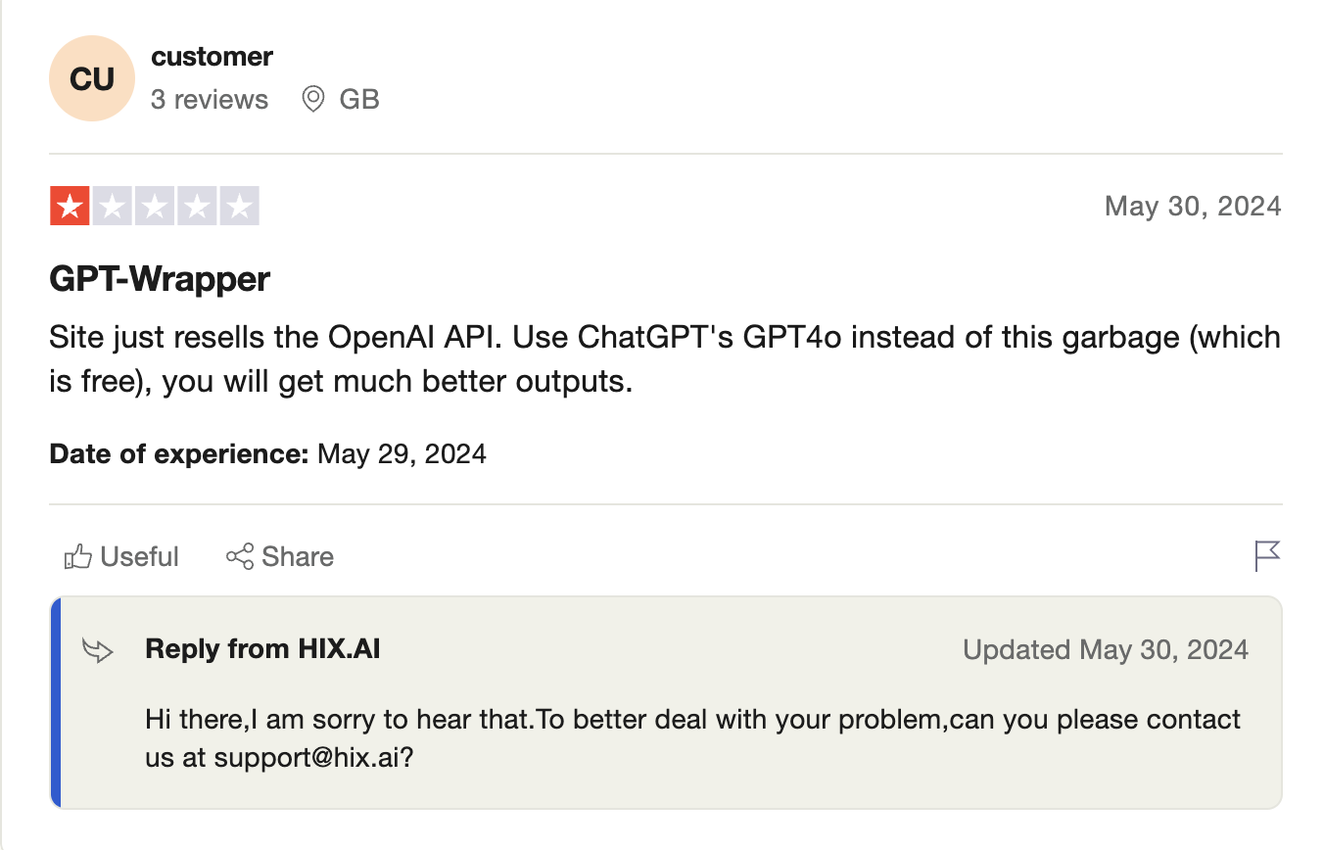
Task: Click the Share nodes icon
Action: pyautogui.click(x=240, y=557)
